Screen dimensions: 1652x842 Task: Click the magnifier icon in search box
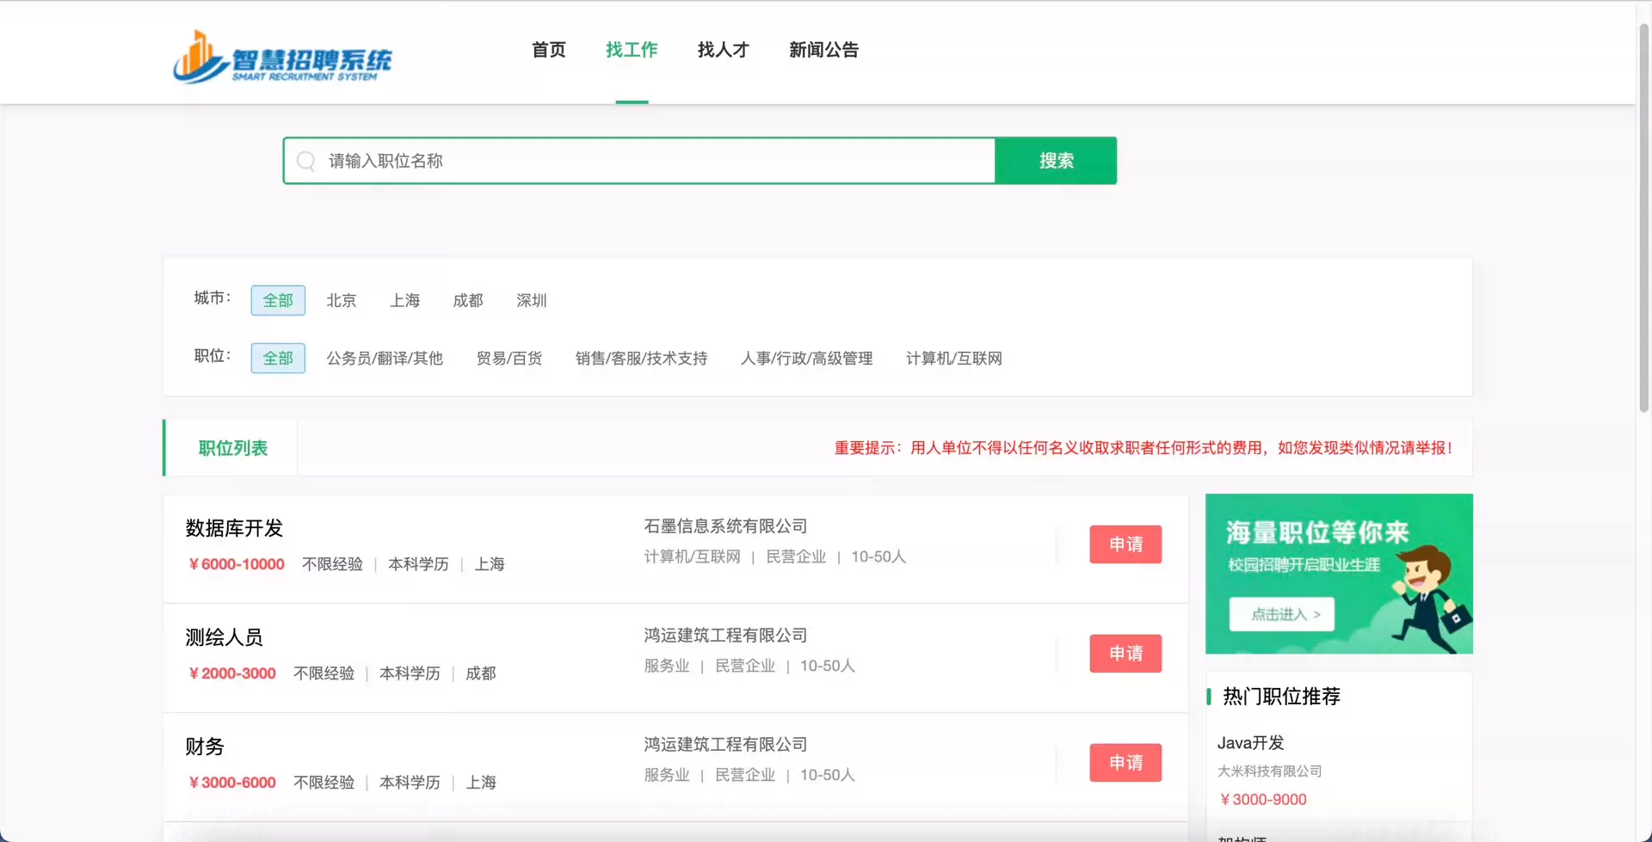(305, 161)
